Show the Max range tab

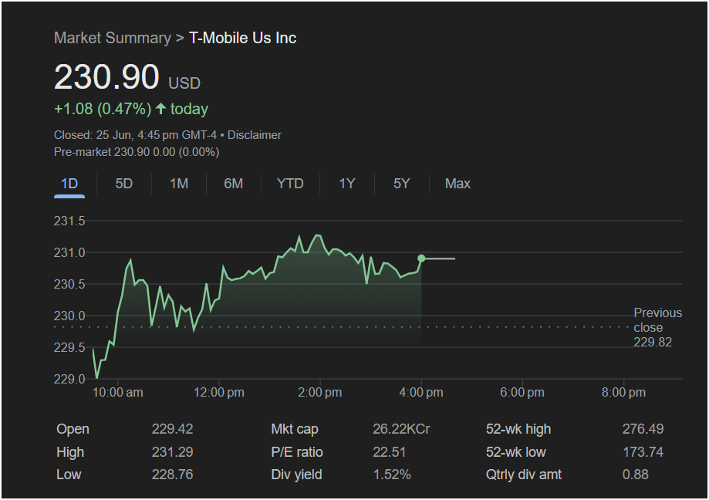(457, 184)
